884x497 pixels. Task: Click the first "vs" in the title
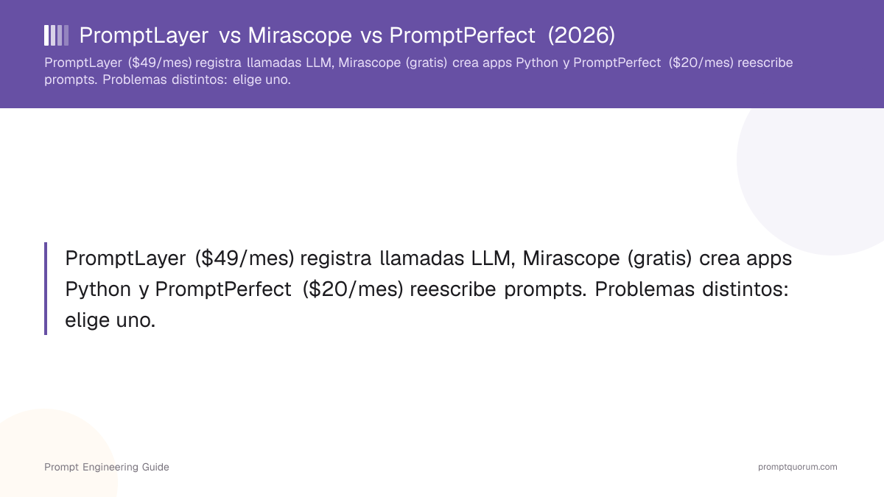click(x=228, y=35)
